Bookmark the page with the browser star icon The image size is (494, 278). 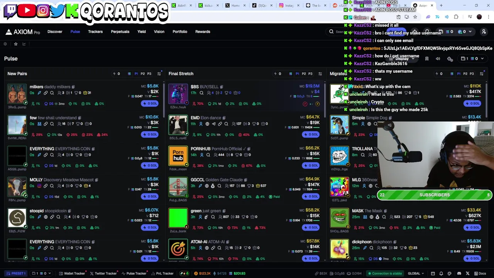point(415,17)
